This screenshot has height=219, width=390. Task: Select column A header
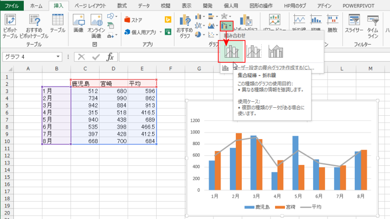28,69
